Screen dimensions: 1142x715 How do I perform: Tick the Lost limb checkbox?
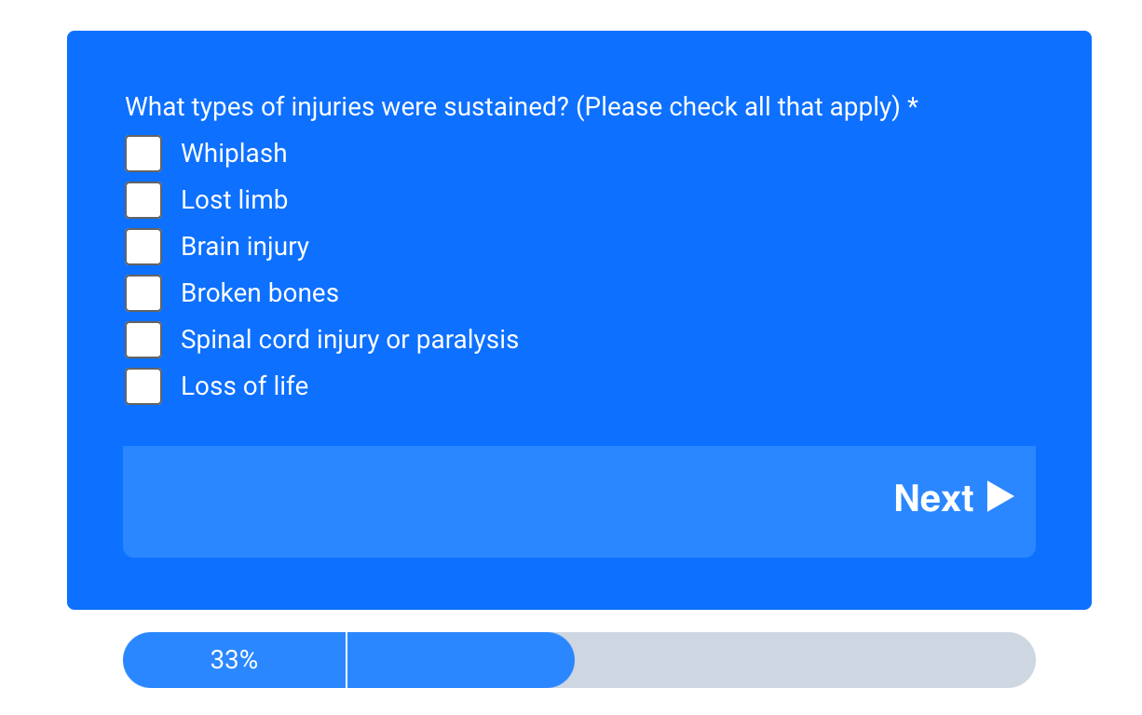(143, 200)
